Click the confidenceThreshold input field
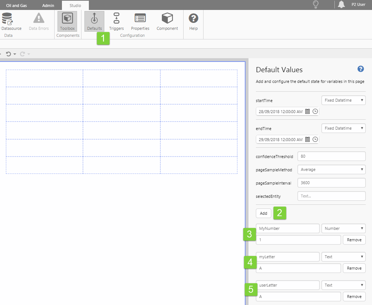 [331, 156]
